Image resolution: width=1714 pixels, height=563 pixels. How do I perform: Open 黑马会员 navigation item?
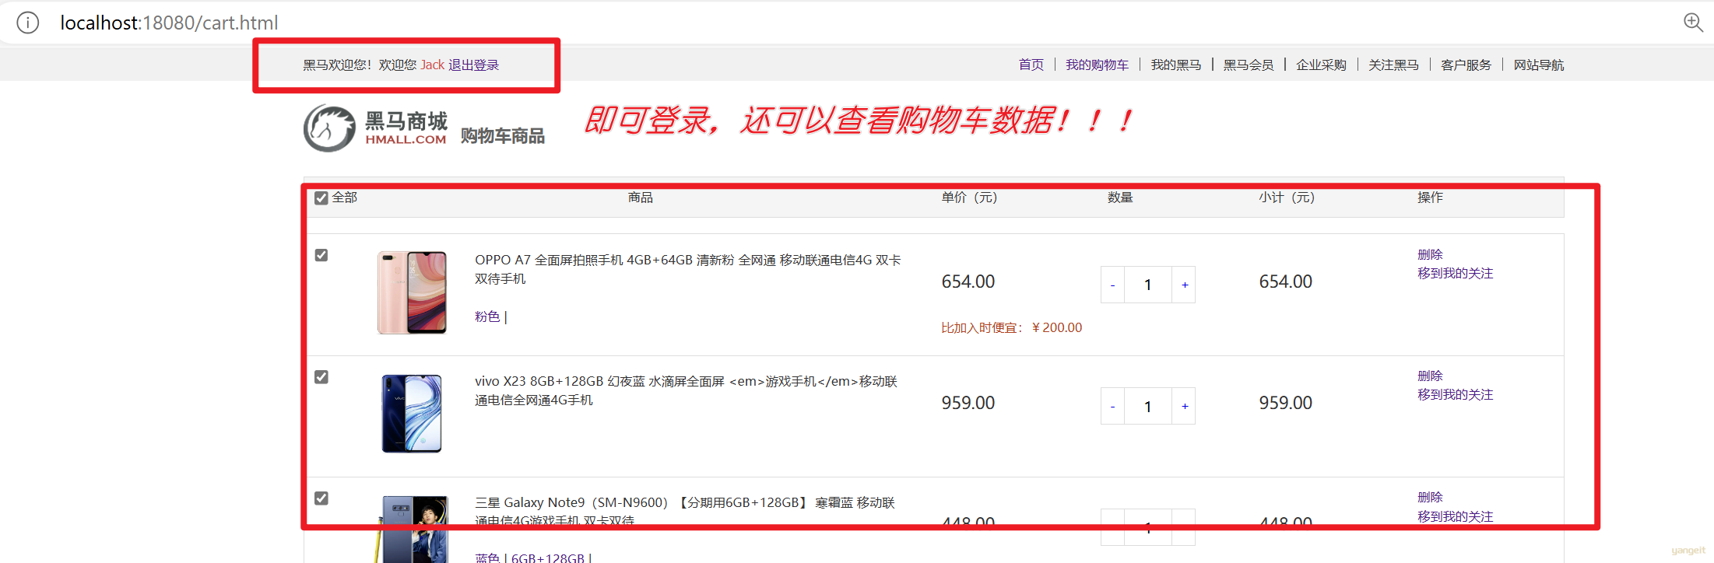[x=1249, y=65]
